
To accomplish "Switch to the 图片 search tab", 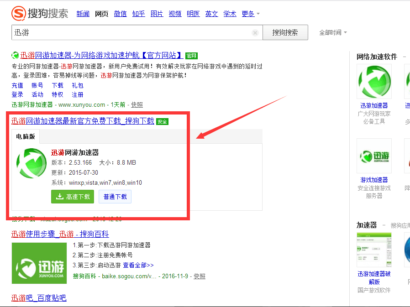I will pos(157,14).
